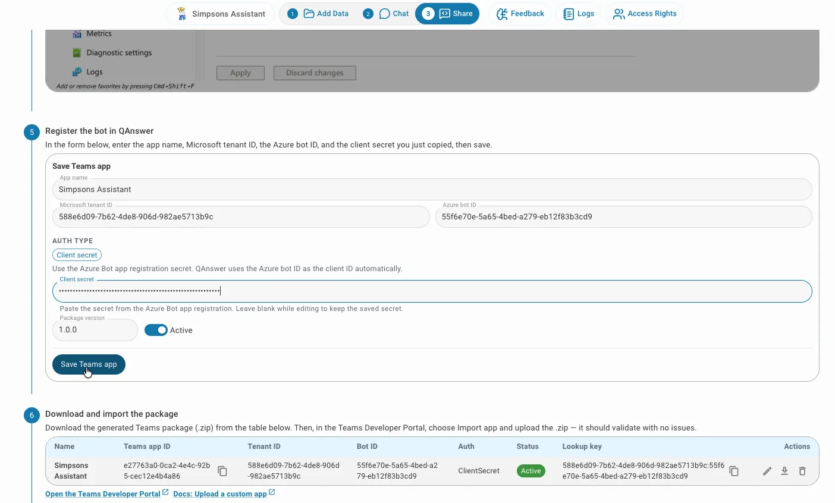Click the Chat bubble icon

[x=385, y=14]
